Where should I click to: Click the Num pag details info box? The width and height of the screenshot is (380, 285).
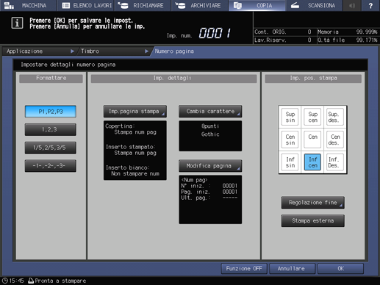[x=210, y=200]
